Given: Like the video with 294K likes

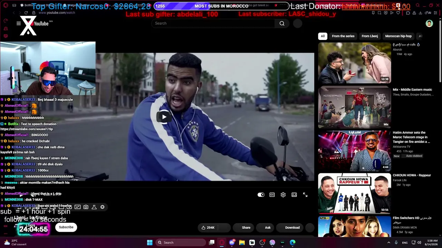Looking at the screenshot, I should point(208,227).
